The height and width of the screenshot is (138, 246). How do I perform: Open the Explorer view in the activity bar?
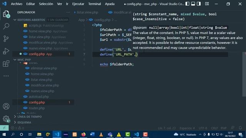6,14
